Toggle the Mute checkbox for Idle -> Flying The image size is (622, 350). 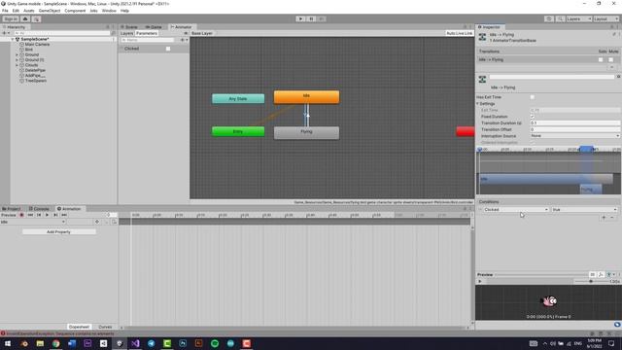(611, 59)
